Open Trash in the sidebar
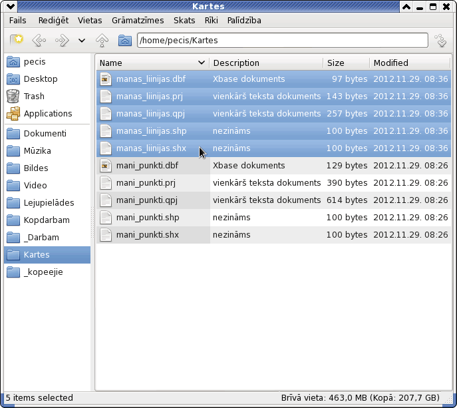 click(x=47, y=97)
